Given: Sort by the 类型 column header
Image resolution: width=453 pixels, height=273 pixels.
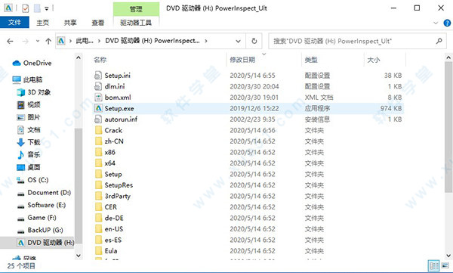Looking at the screenshot, I should (x=311, y=60).
